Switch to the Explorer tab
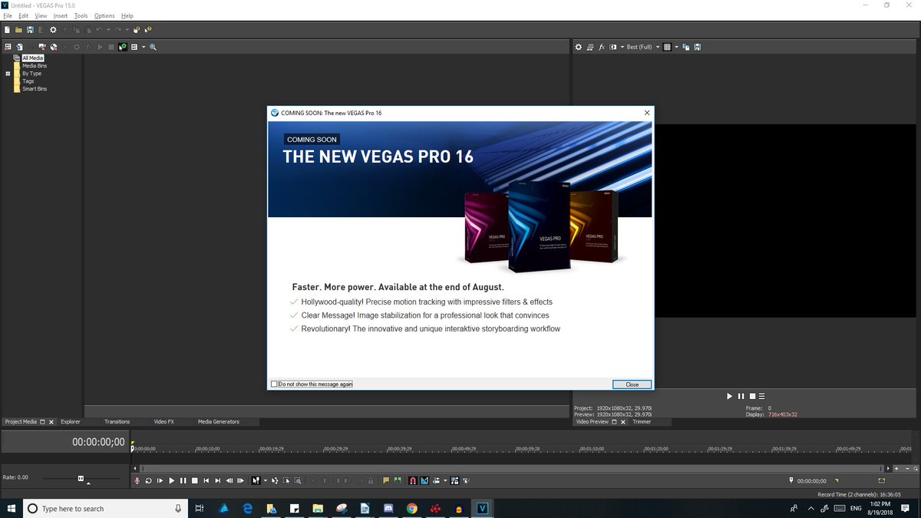 [x=71, y=421]
